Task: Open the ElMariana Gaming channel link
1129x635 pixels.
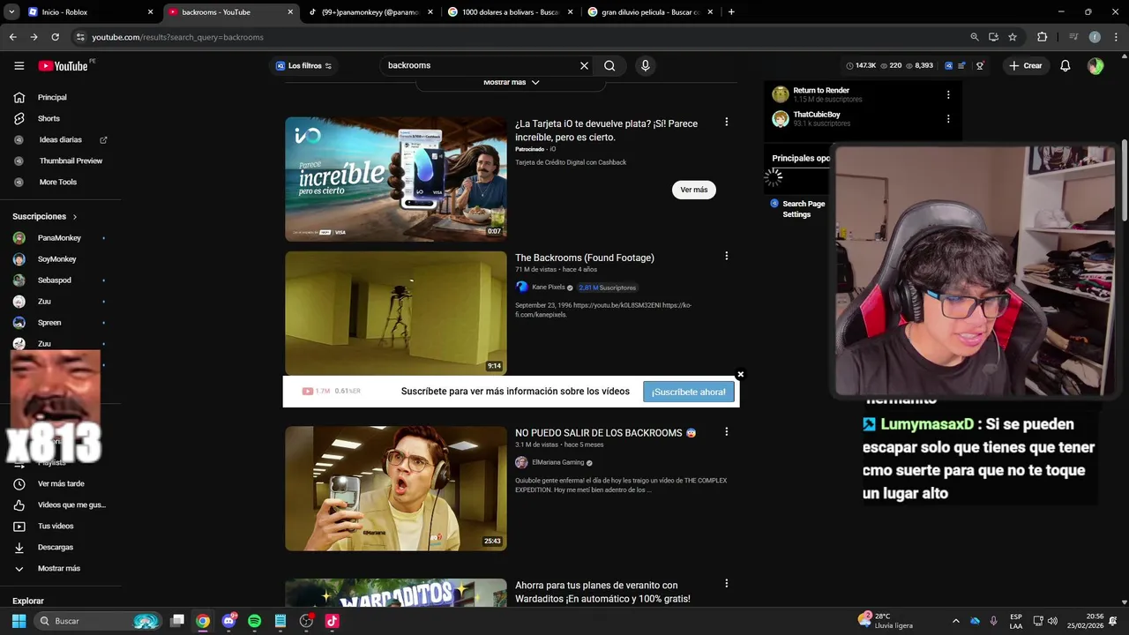Action: point(557,462)
